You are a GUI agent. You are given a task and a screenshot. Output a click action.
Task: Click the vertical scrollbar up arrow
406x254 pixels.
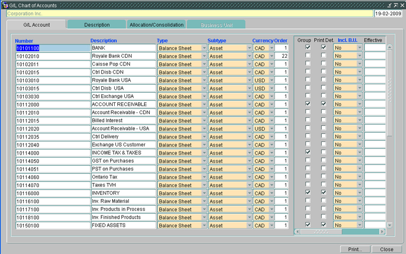pos(390,48)
